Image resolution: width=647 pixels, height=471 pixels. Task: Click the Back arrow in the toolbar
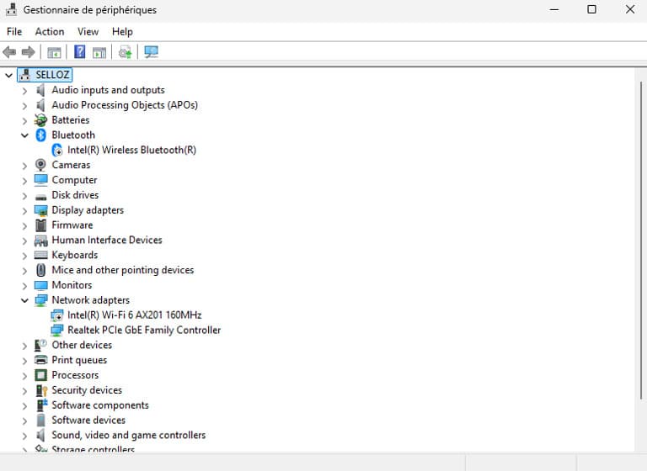tap(10, 52)
